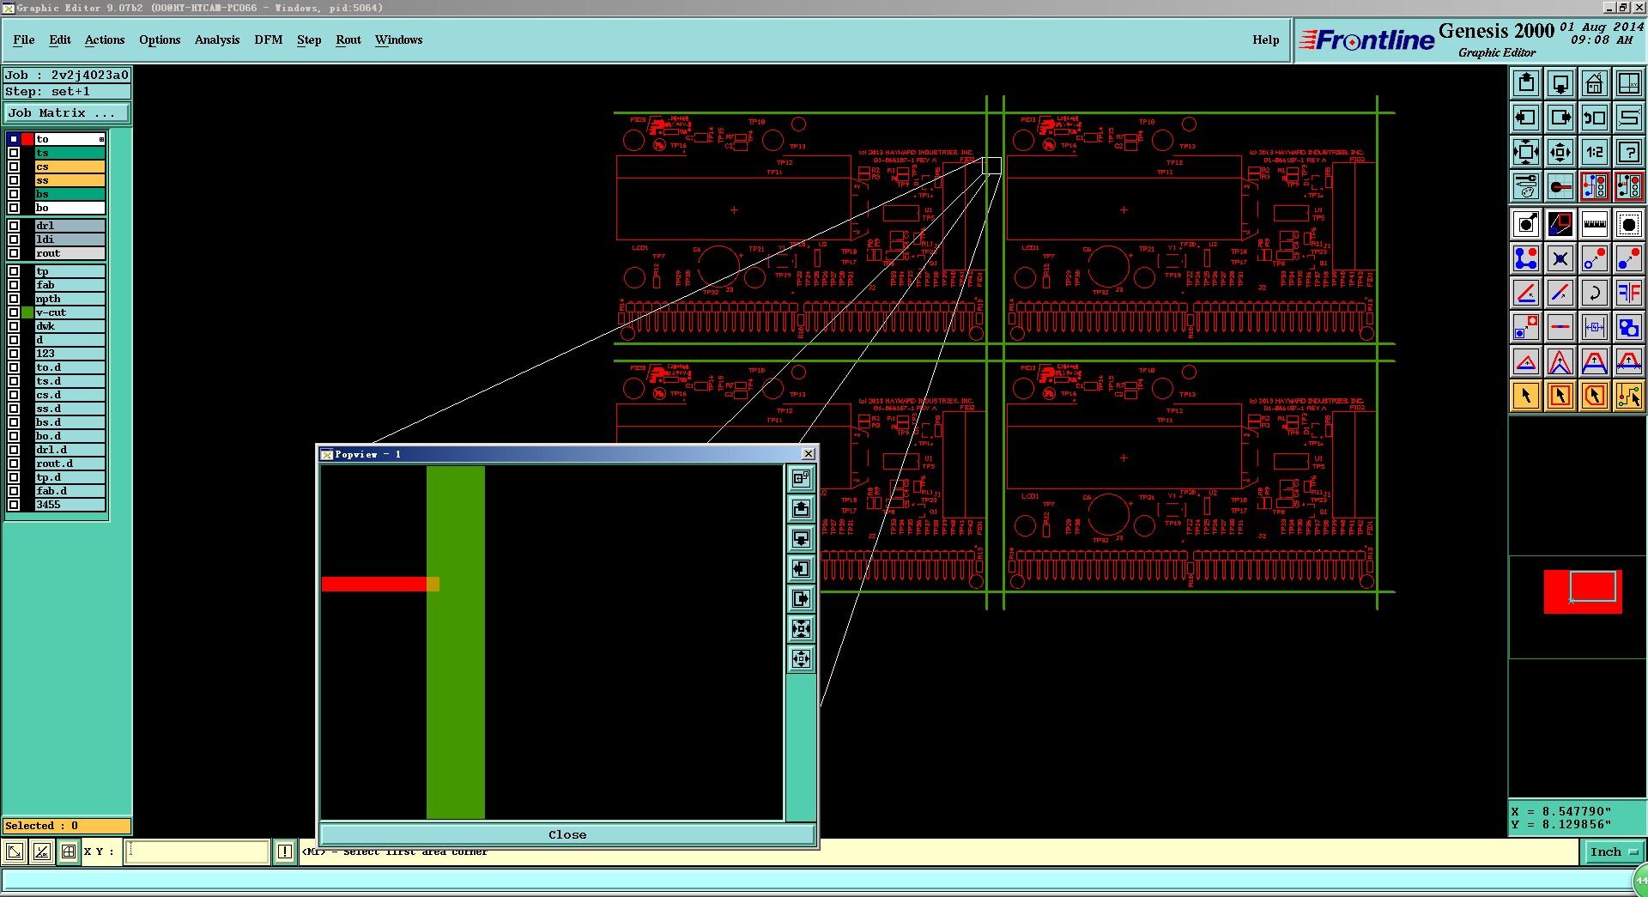Viewport: 1648px width, 897px height.
Task: Click the pan right icon in Popview
Action: [801, 598]
